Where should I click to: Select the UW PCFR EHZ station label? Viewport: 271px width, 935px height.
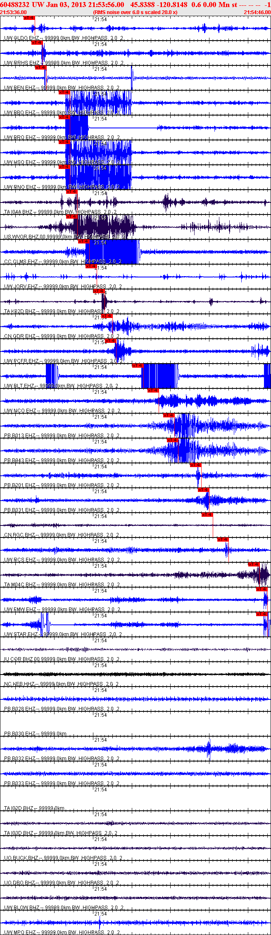(x=64, y=361)
